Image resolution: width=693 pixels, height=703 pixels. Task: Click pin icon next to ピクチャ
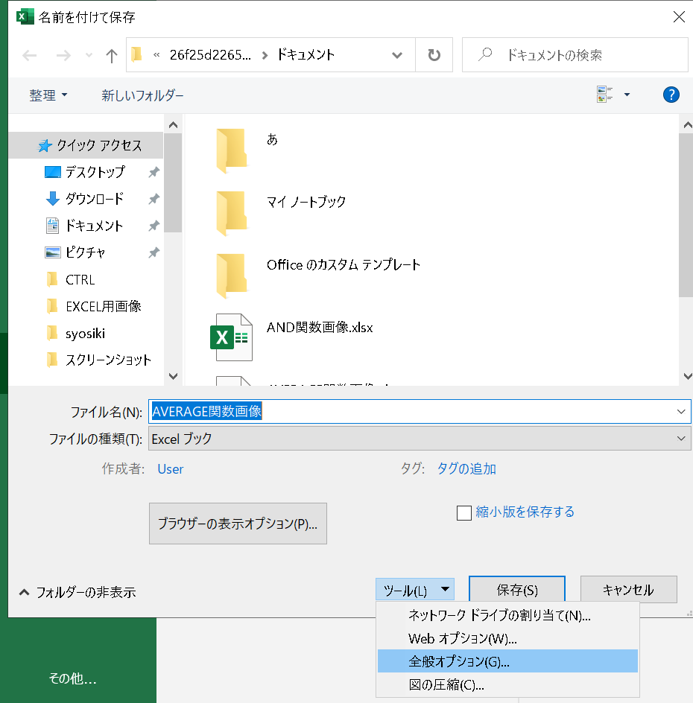tap(154, 253)
